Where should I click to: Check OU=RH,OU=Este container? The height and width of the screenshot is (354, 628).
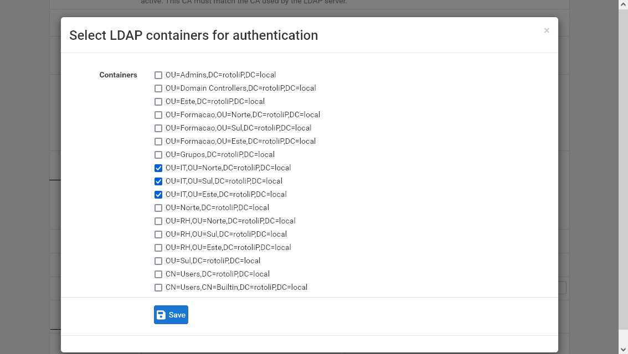(158, 247)
